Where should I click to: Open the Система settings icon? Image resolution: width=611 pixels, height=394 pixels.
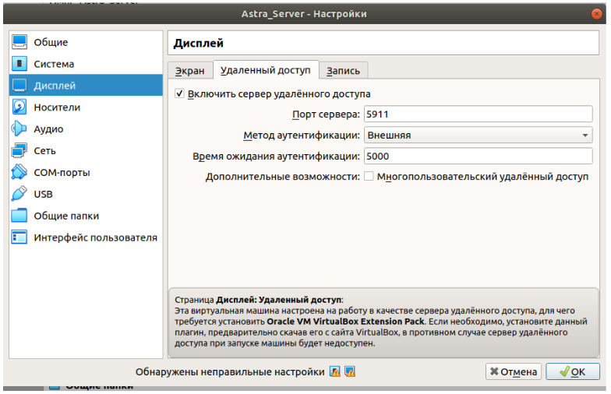click(x=19, y=64)
